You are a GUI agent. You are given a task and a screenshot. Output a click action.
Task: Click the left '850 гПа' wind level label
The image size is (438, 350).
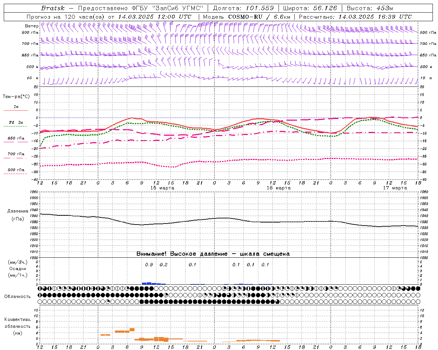coord(30,55)
